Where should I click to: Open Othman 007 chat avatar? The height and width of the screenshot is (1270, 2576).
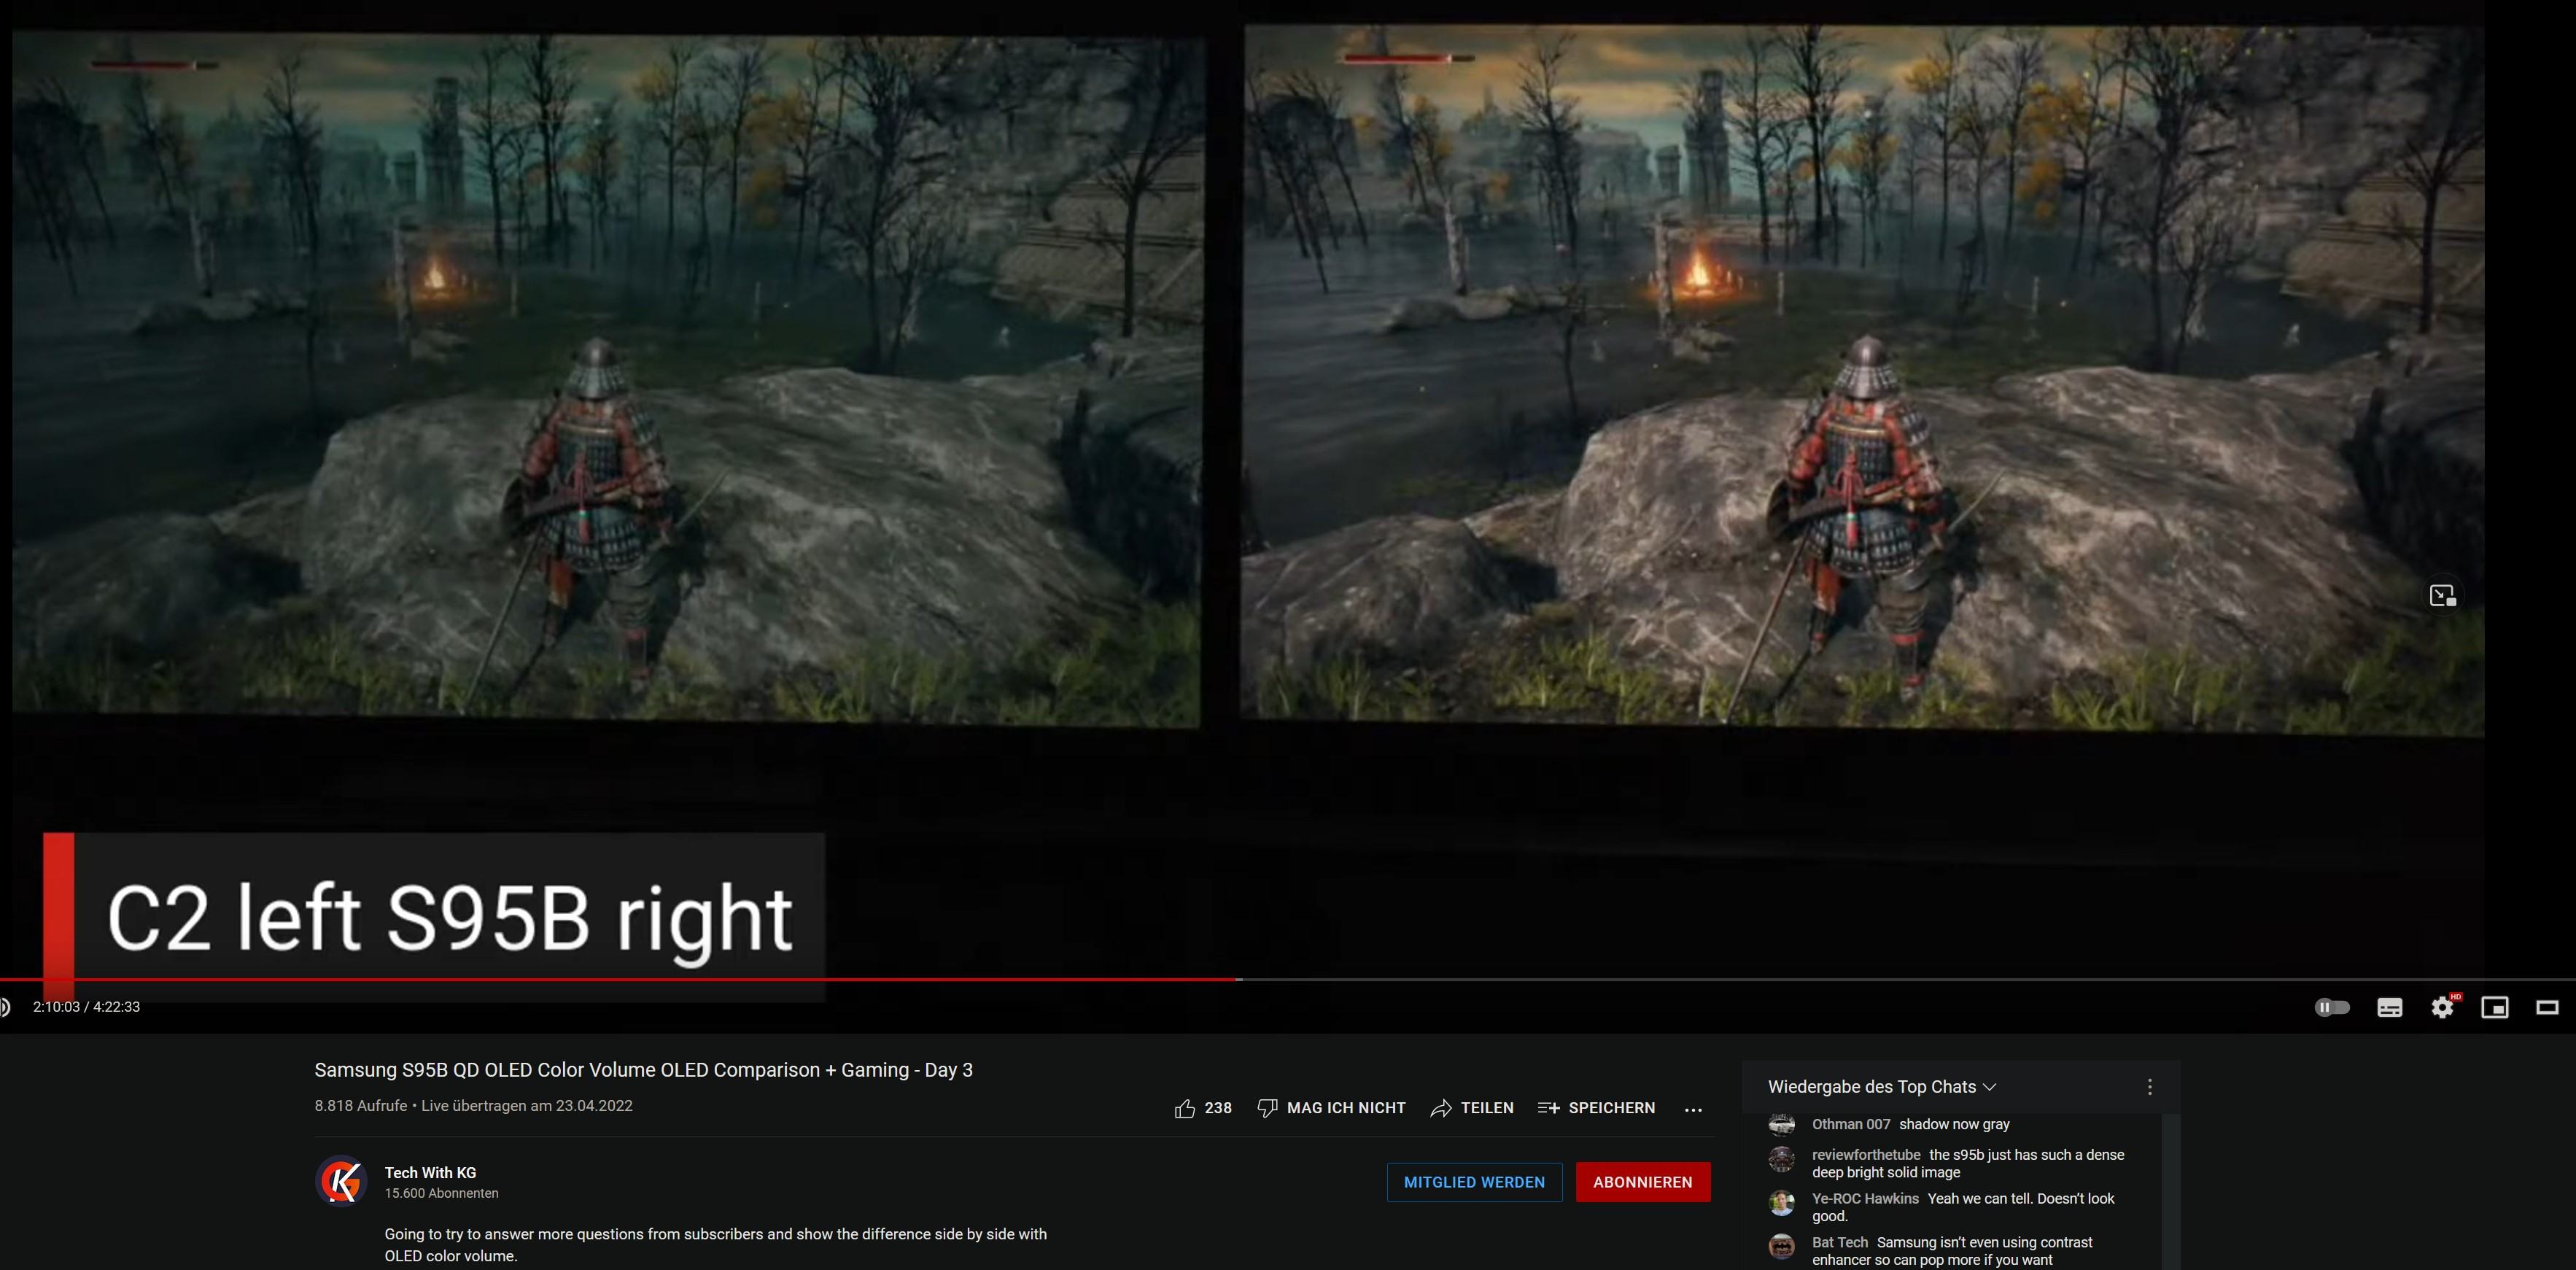tap(1782, 1125)
